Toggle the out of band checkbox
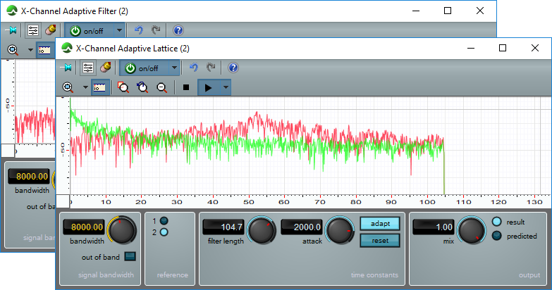The height and width of the screenshot is (290, 552). 130,257
